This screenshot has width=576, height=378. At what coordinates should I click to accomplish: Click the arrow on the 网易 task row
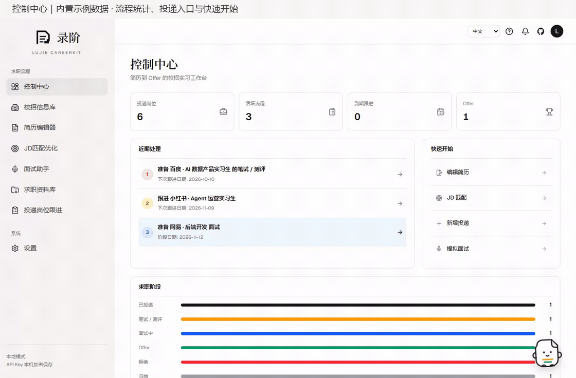click(400, 232)
